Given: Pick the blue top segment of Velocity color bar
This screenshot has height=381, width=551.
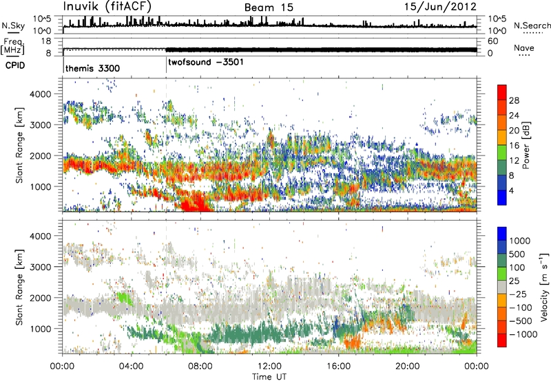Looking at the screenshot, I should 502,234.
